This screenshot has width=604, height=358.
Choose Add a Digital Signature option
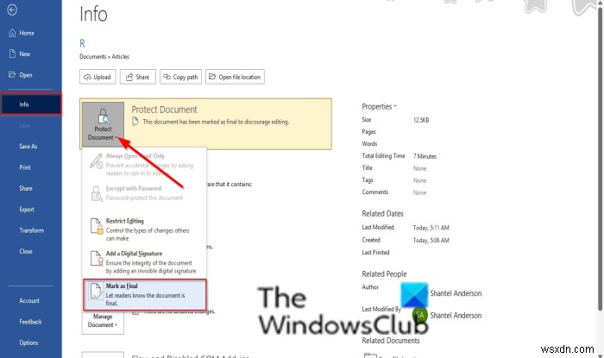click(x=145, y=262)
